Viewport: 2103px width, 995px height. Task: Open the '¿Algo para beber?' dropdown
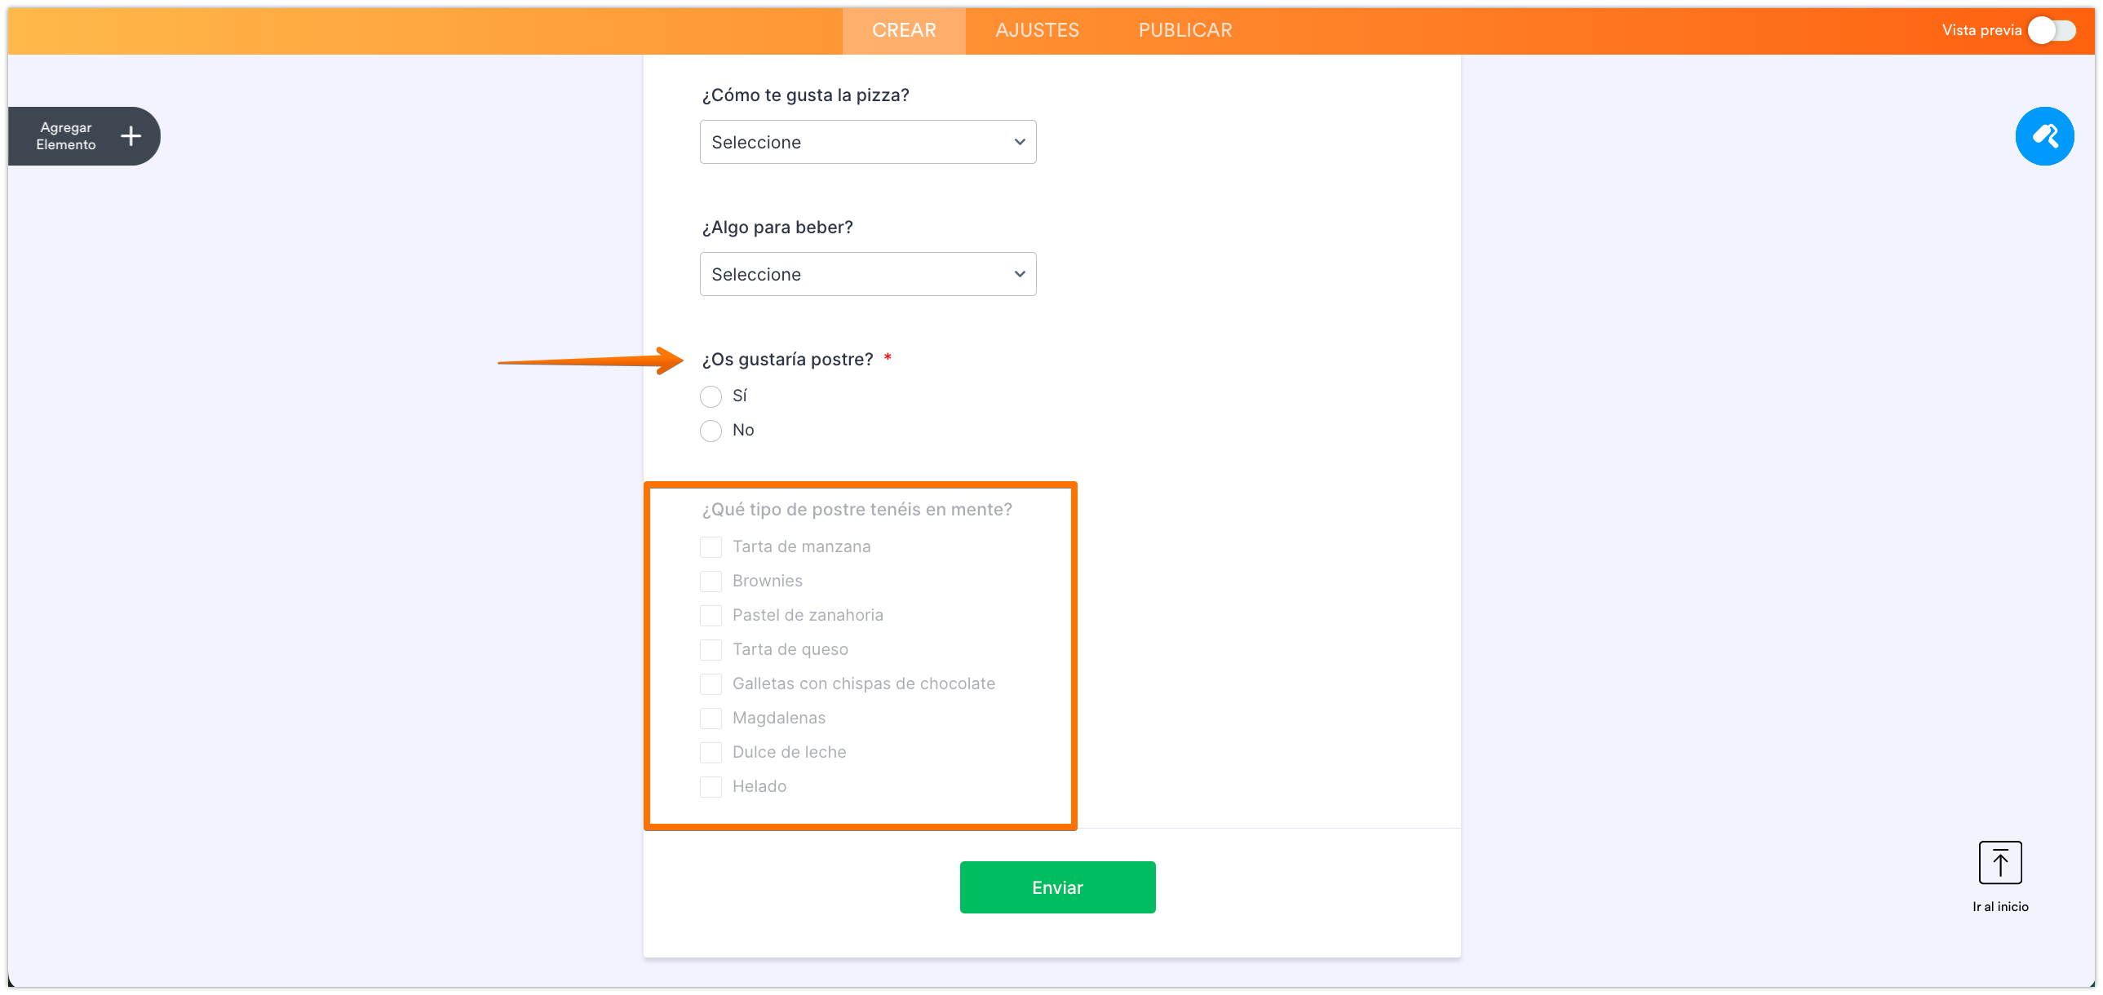tap(867, 274)
